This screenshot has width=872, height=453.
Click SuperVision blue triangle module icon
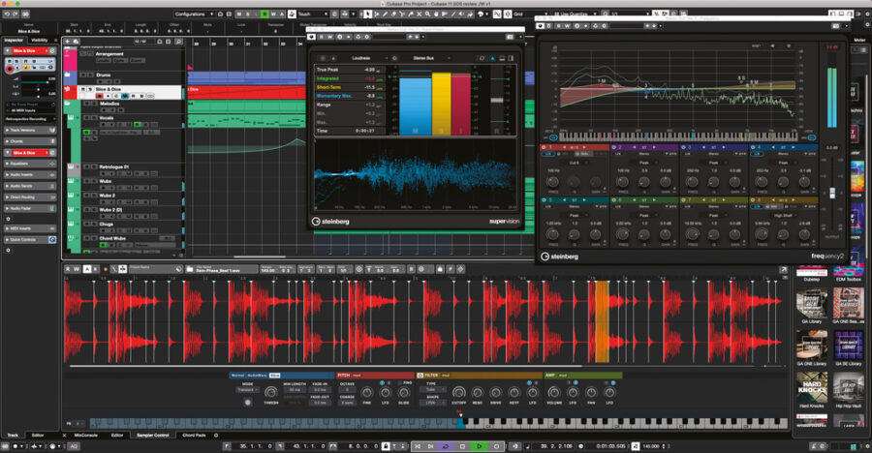click(x=493, y=58)
